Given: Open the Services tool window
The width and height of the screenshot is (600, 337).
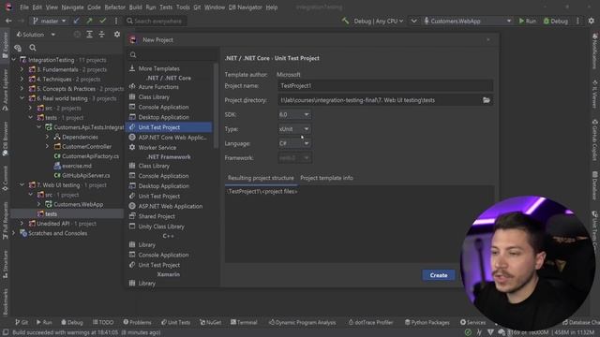Looking at the screenshot, I should [472, 322].
